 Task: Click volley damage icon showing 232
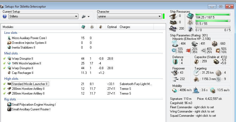pyautogui.click(x=175, y=79)
